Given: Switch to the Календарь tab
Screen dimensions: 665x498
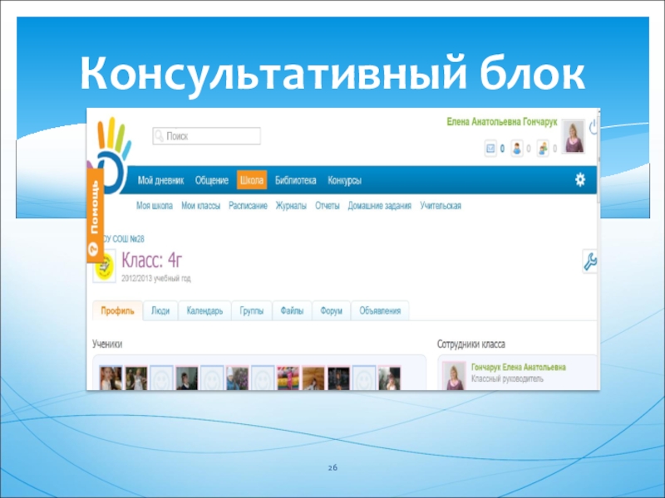Looking at the screenshot, I should (x=204, y=310).
